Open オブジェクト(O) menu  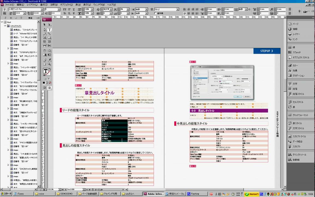[67, 5]
